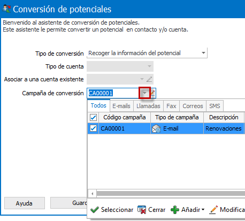The width and height of the screenshot is (245, 221).
Task: Click the Ayuda button
Action: pyautogui.click(x=25, y=203)
